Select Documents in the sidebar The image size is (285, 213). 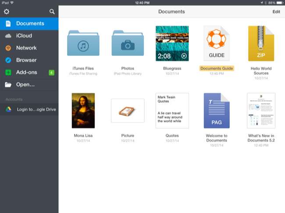tap(29, 24)
